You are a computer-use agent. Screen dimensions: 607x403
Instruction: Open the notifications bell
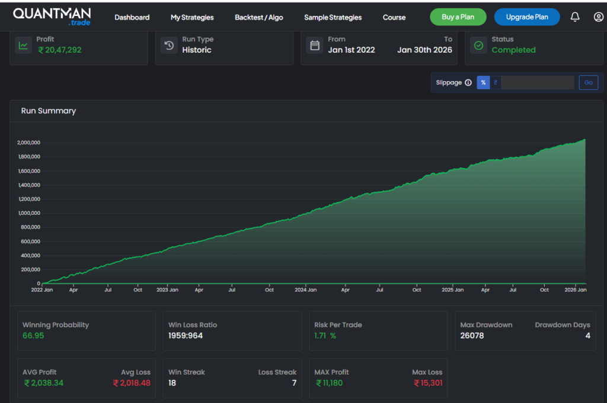(x=574, y=17)
